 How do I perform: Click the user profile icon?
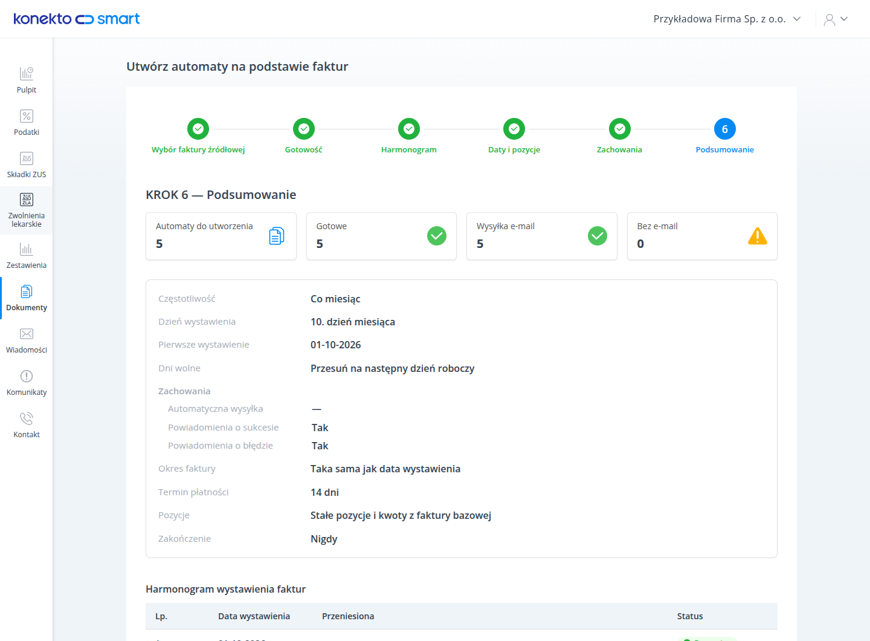(830, 19)
